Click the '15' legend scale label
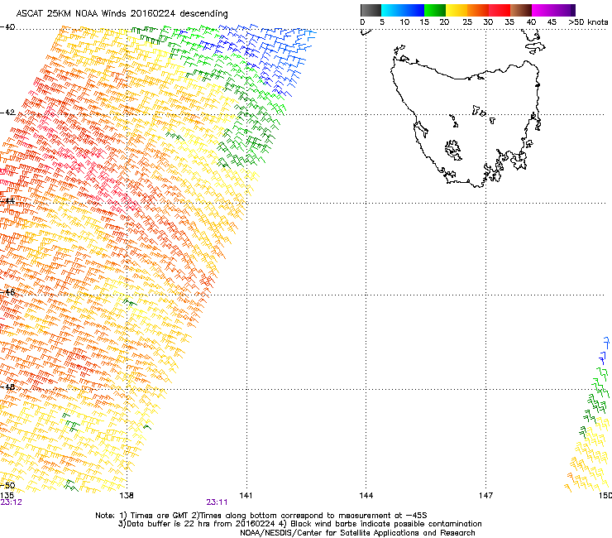 coord(424,22)
